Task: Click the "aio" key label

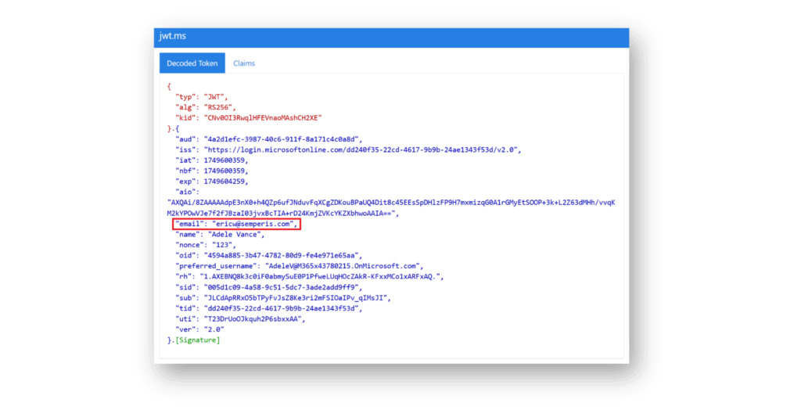Action: tap(185, 192)
